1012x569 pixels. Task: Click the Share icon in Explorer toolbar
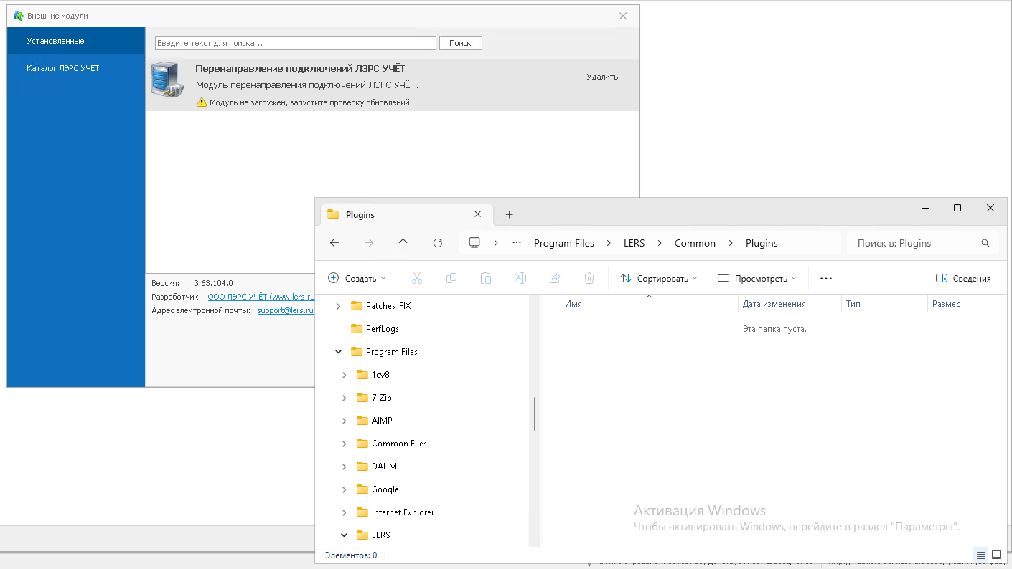(x=555, y=278)
